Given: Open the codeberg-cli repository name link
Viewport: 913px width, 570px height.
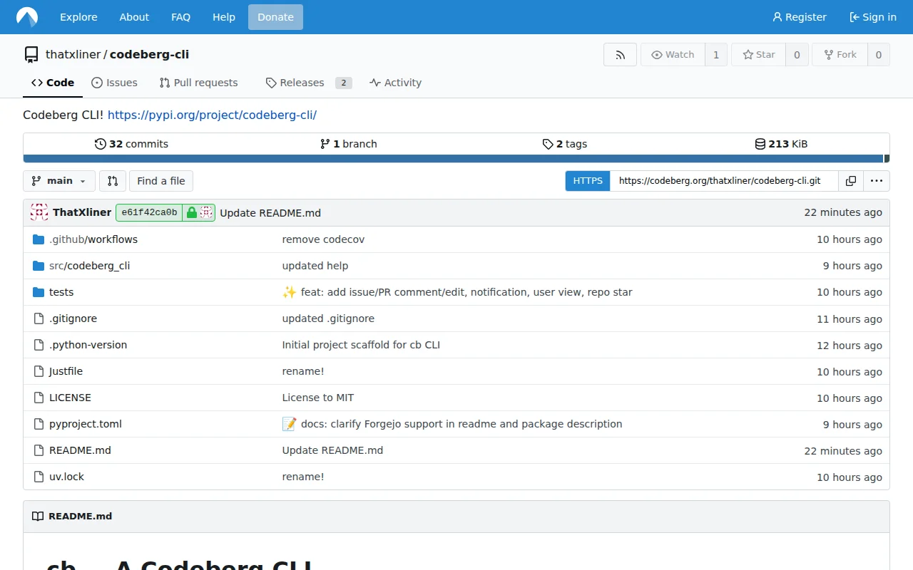Looking at the screenshot, I should click(149, 55).
